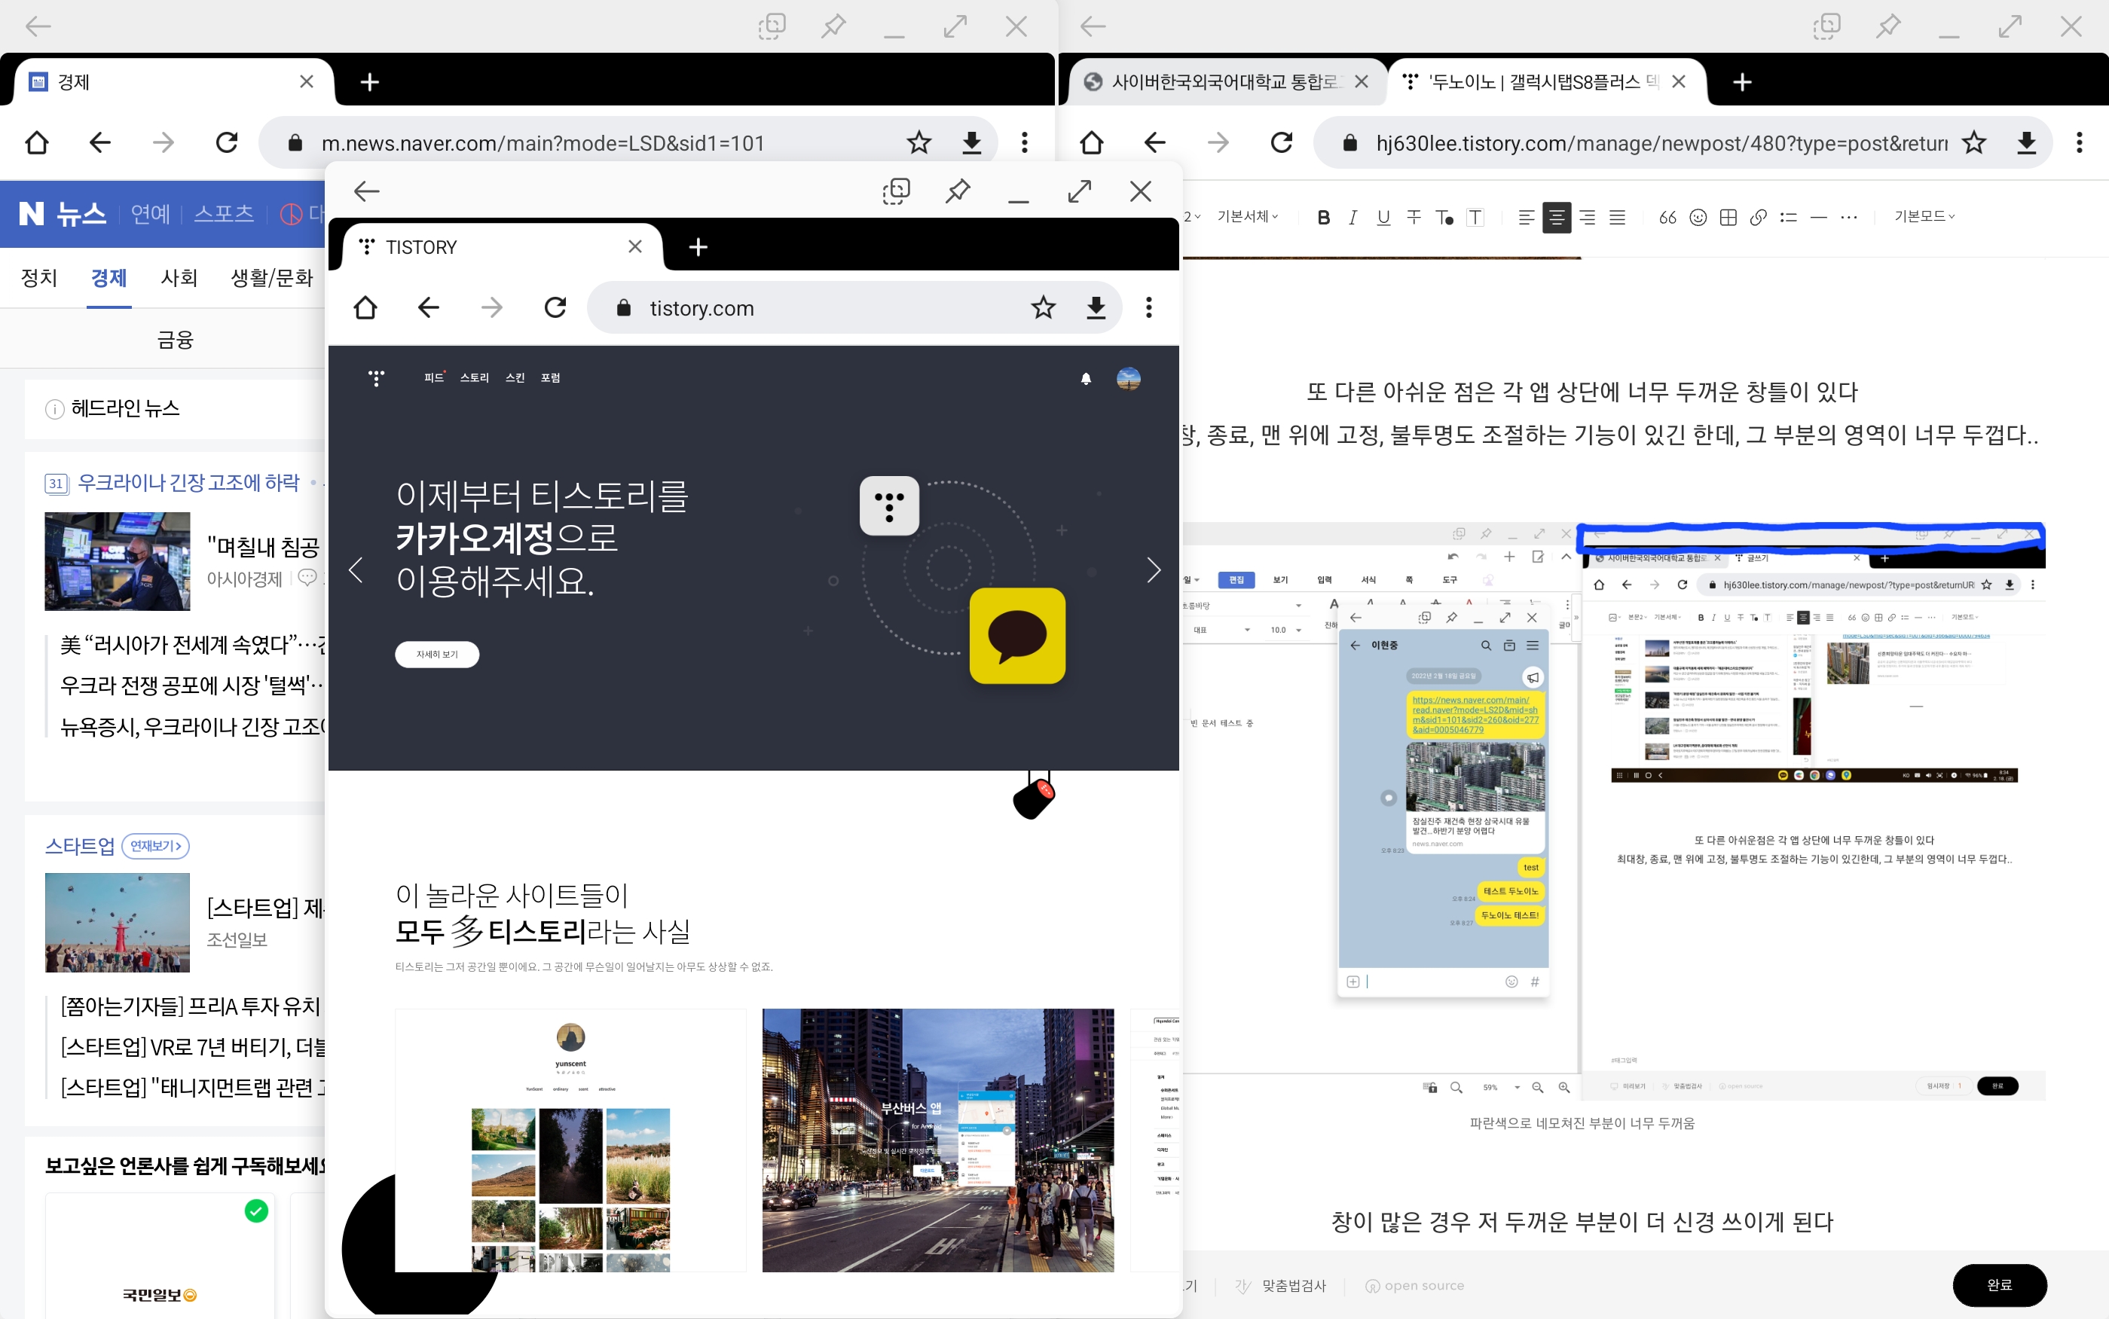Open three-dot menu in editor browser
This screenshot has width=2109, height=1319.
click(x=2080, y=142)
